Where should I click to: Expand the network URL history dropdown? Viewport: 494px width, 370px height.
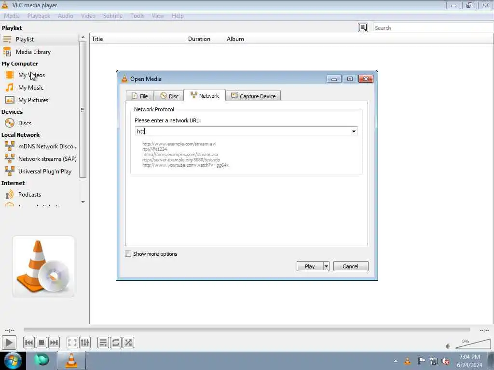(x=354, y=131)
